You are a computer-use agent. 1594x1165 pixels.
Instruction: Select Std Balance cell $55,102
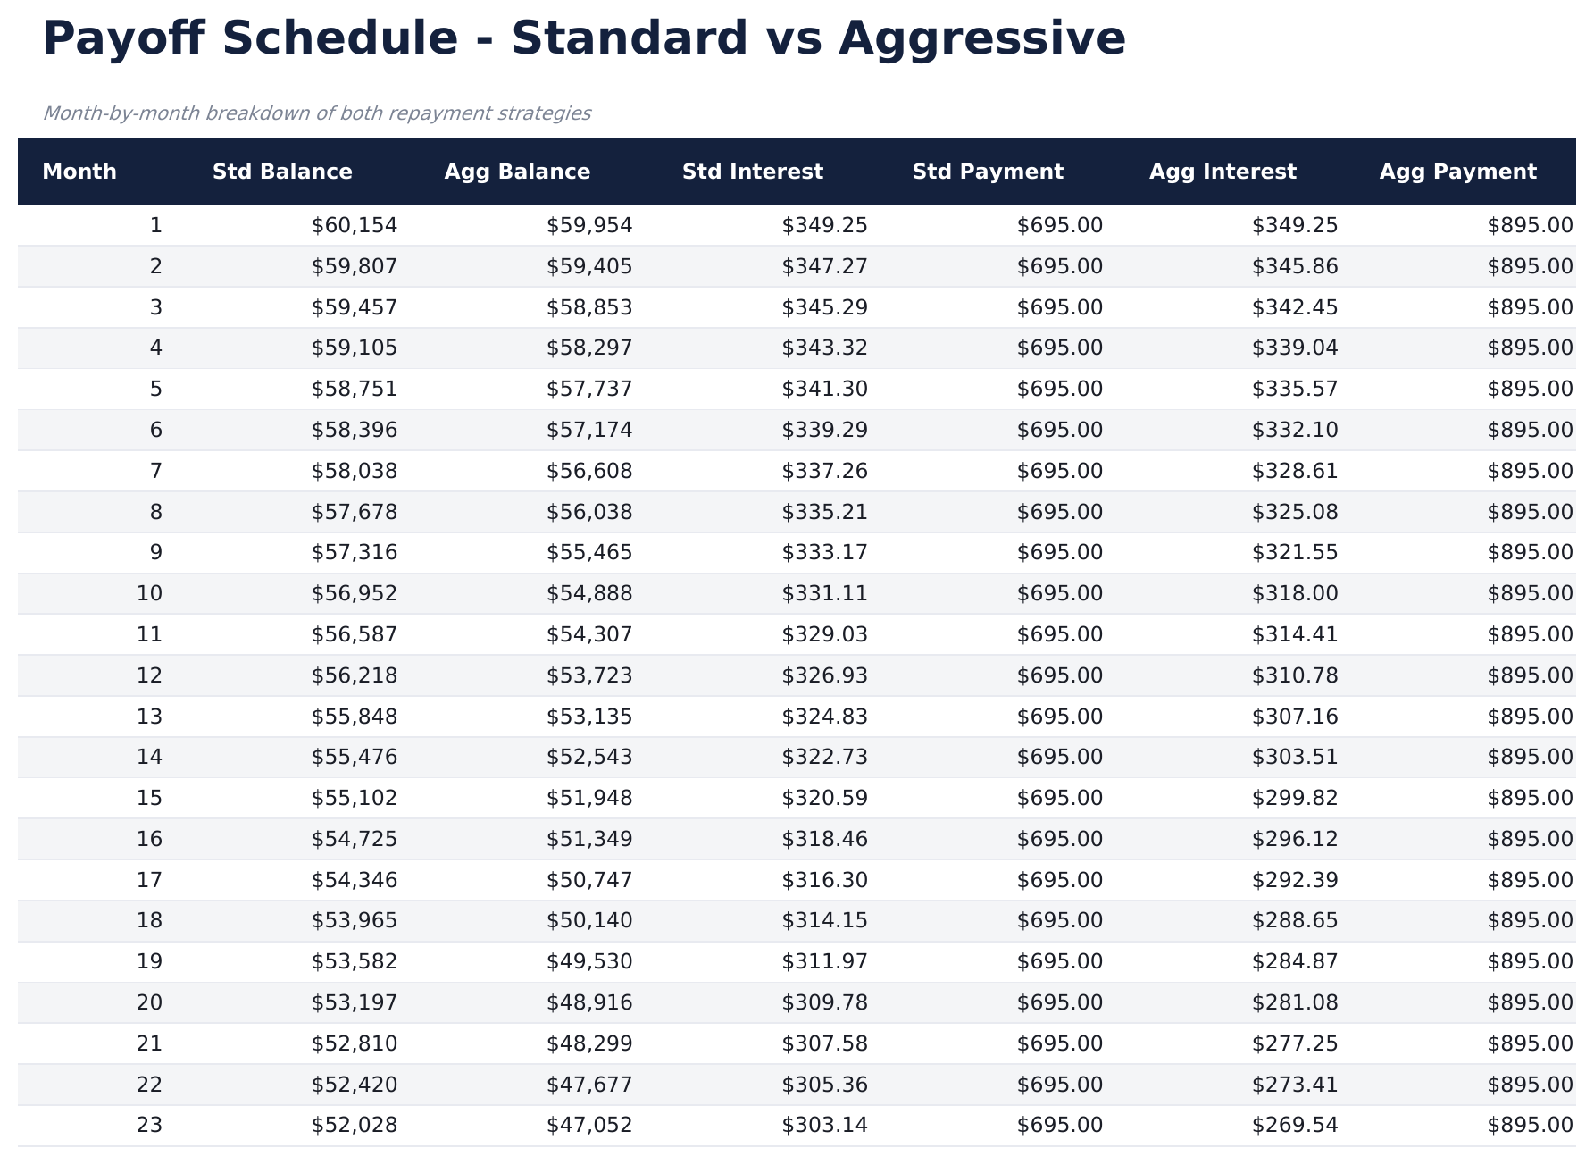click(355, 798)
